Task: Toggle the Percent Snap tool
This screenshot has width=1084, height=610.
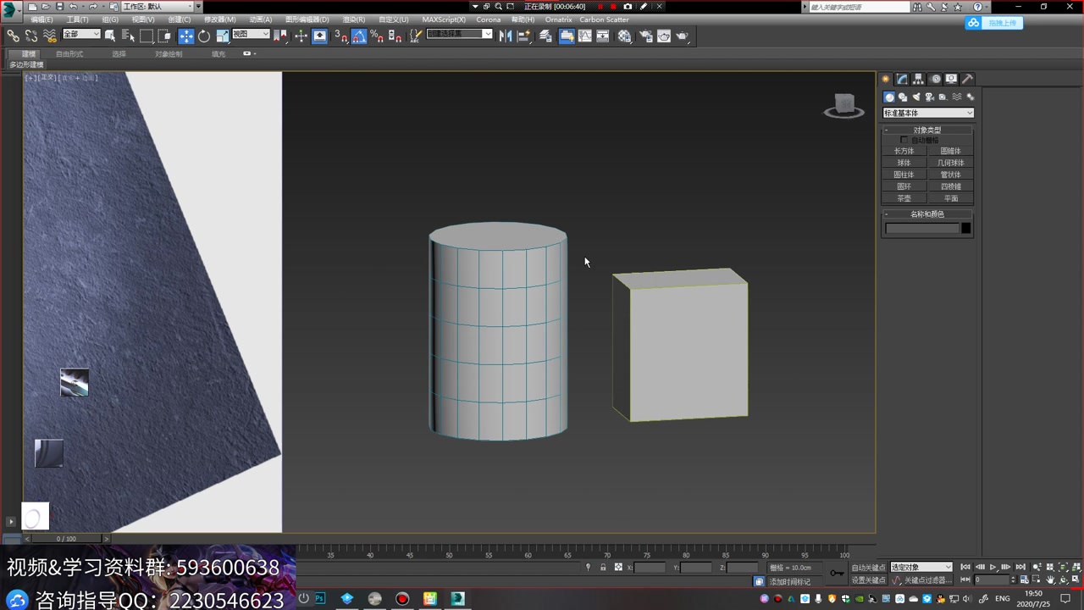Action: pyautogui.click(x=377, y=36)
